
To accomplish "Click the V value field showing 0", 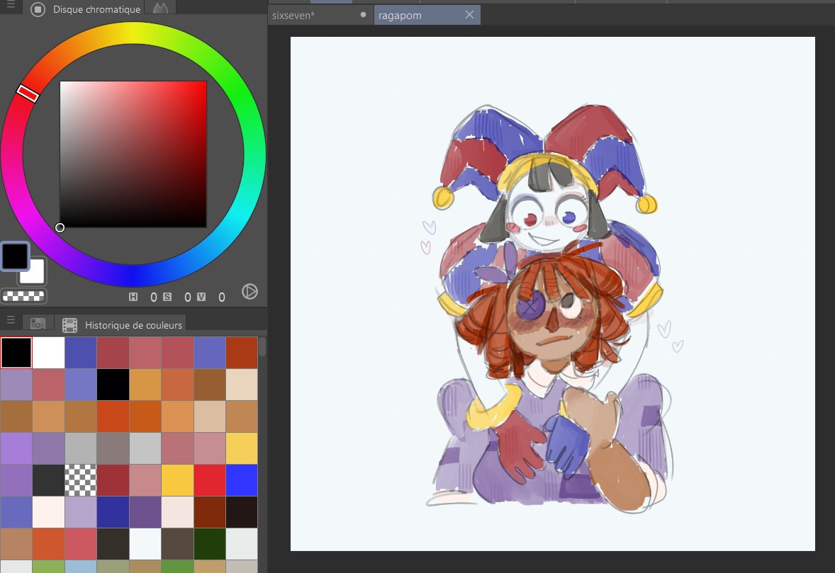I will coord(222,297).
